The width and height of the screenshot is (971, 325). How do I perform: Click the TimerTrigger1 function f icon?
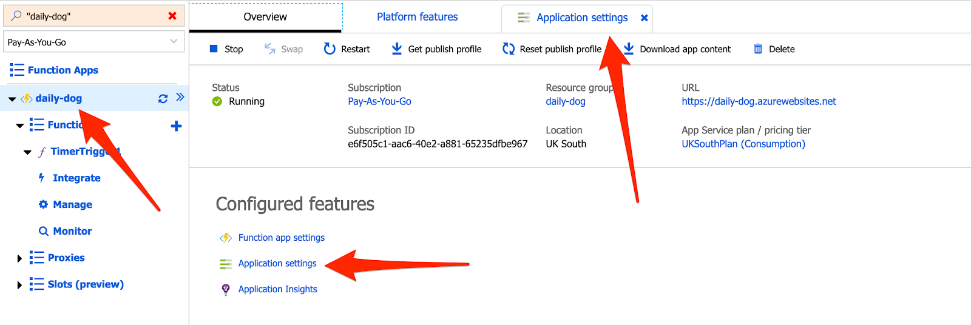point(42,152)
